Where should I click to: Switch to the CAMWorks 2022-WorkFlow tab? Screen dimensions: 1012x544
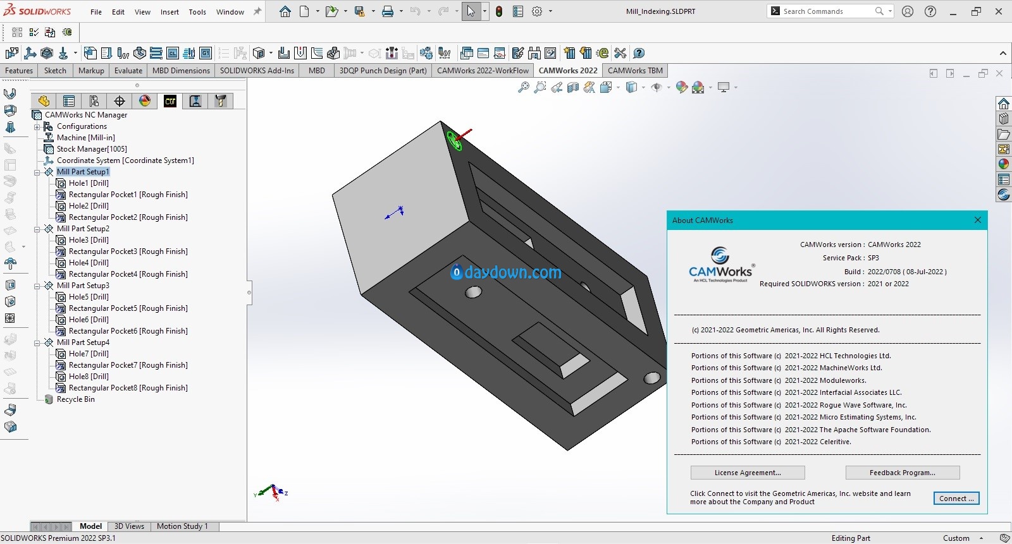tap(483, 71)
